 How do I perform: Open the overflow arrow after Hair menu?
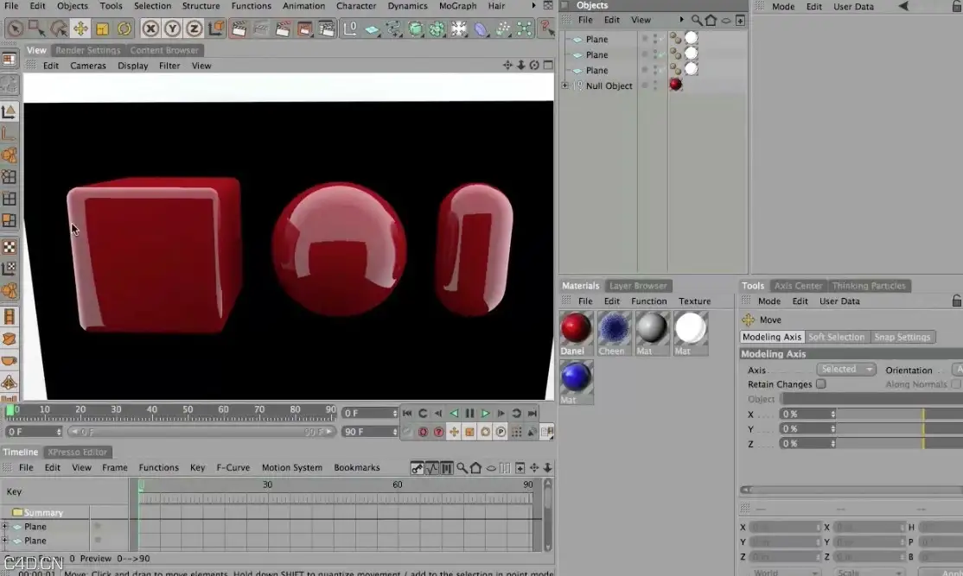tap(533, 5)
